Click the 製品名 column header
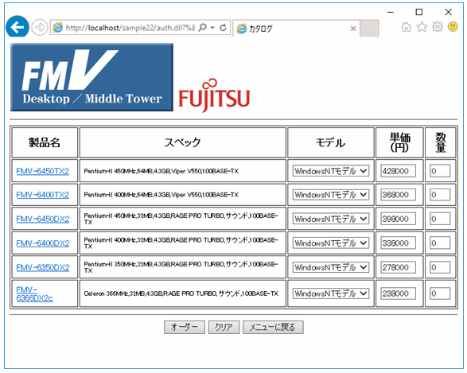 [x=45, y=142]
